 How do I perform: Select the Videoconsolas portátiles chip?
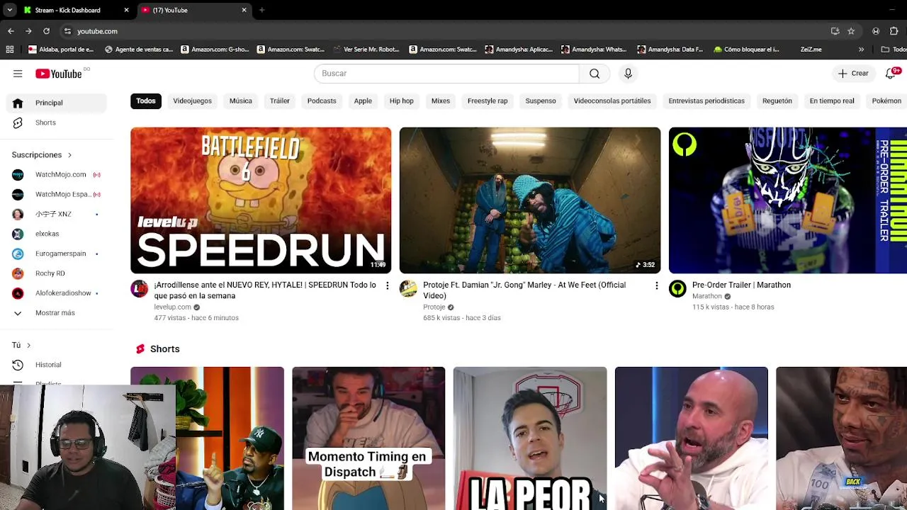(x=612, y=101)
